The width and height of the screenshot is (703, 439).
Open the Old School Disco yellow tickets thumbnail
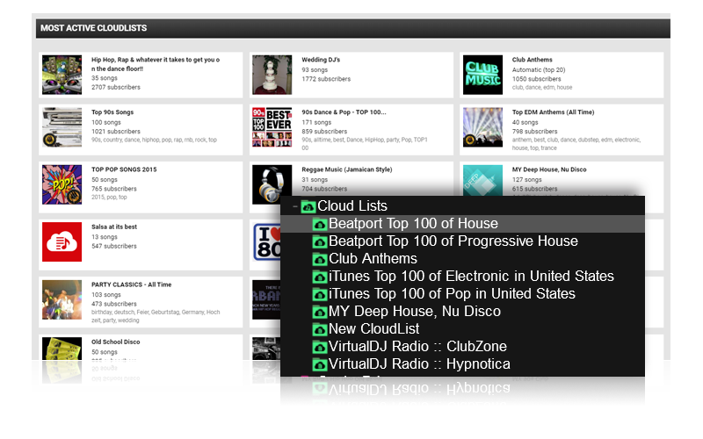(x=62, y=349)
